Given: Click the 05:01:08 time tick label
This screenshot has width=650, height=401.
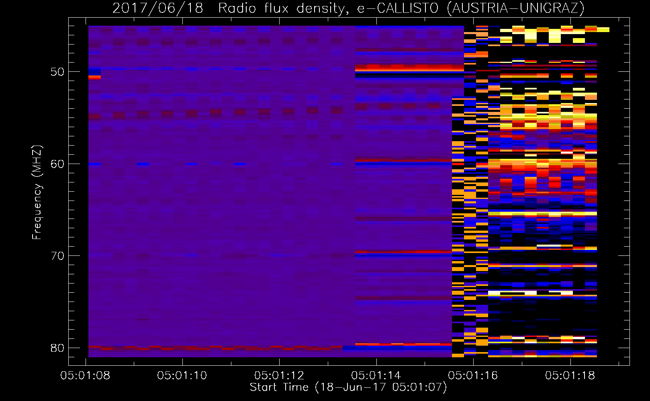Looking at the screenshot, I should (85, 376).
